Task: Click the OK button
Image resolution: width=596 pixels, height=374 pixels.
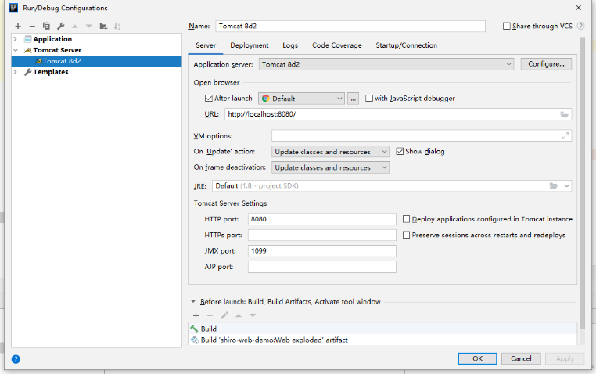Action: (477, 358)
